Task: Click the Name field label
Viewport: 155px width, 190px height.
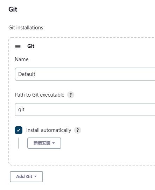Action: pos(22,59)
